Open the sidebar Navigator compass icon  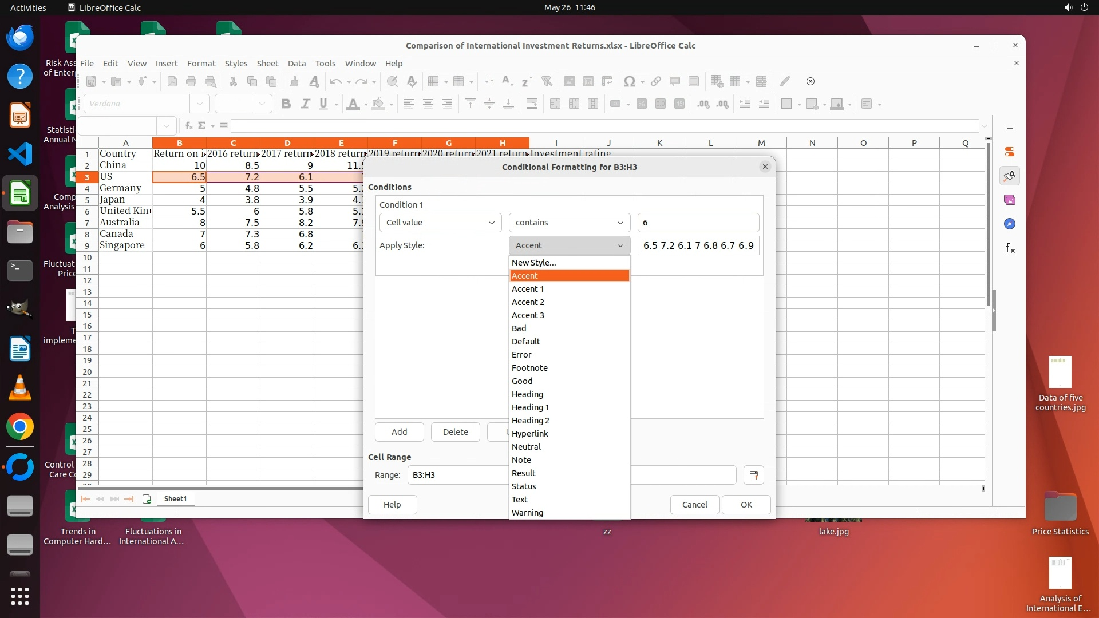(x=1010, y=224)
